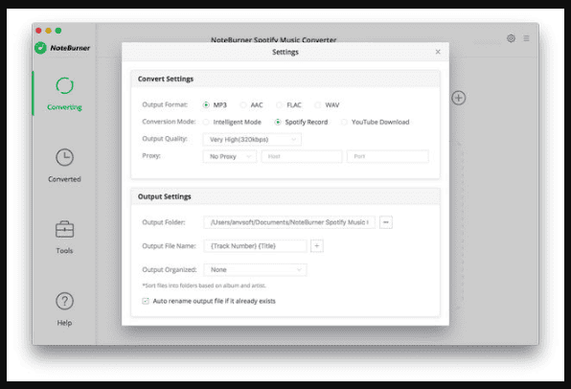571x389 pixels.
Task: Click the proxy Port input field
Action: tap(387, 156)
